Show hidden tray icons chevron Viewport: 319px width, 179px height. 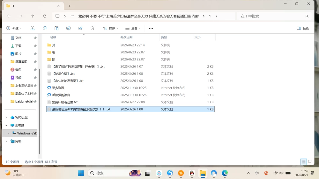point(249,173)
